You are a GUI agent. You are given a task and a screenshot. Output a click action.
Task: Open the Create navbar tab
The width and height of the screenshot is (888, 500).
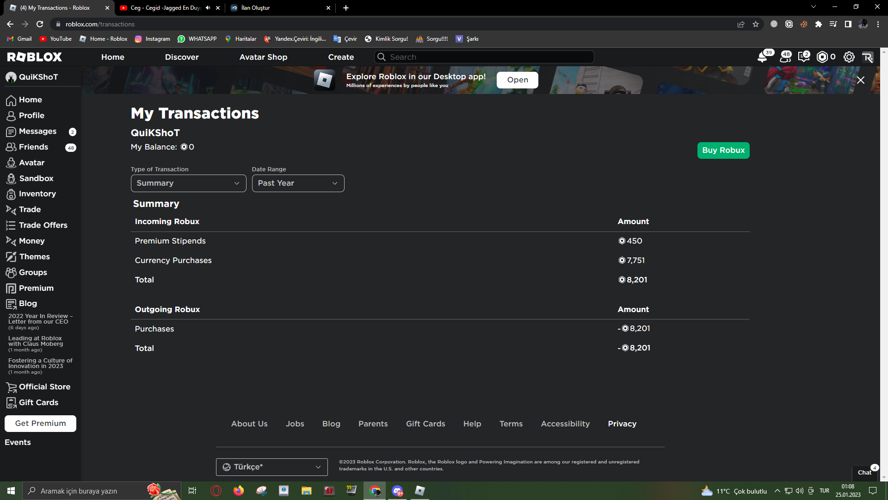pyautogui.click(x=341, y=57)
